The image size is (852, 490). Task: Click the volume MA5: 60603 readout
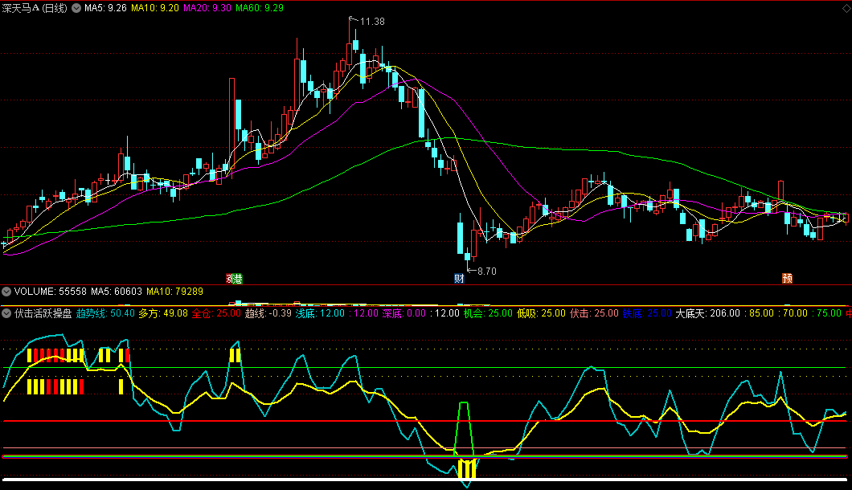(117, 292)
